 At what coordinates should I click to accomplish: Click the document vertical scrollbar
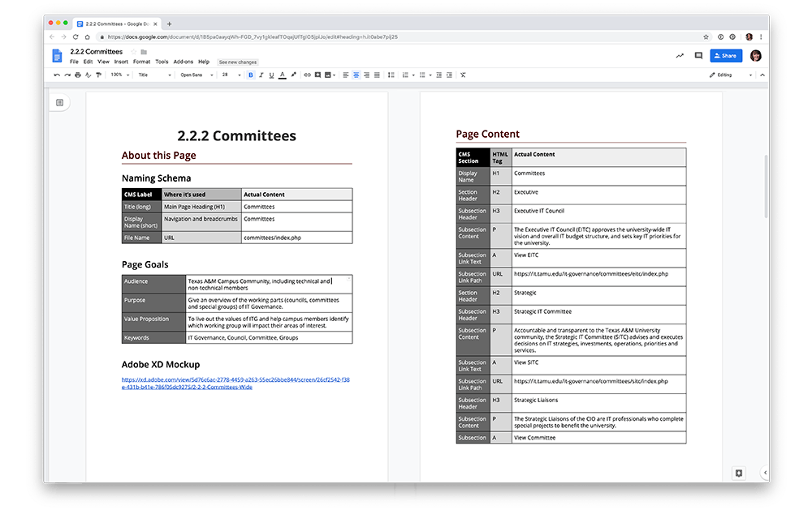pyautogui.click(x=766, y=187)
